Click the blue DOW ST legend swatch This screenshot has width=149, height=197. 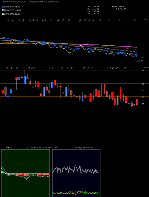(x=3, y=7)
